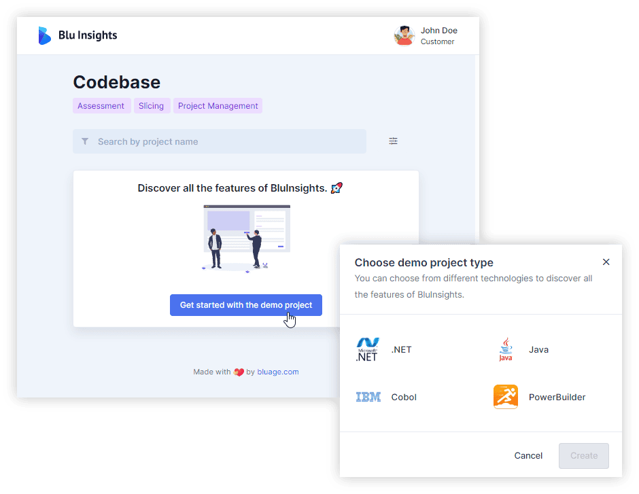Open the bluage.com link
Viewport: 639px width, 494px height.
click(278, 372)
